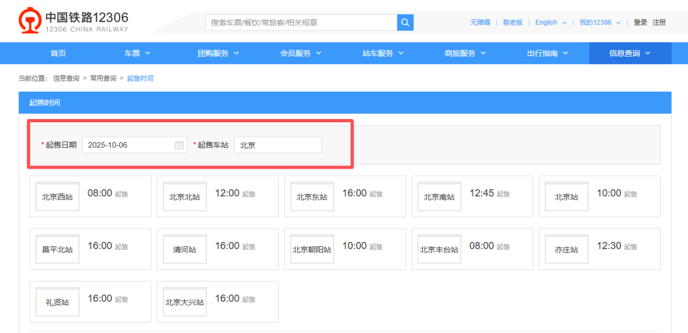This screenshot has height=333, width=688.
Task: Open the calendar icon in date field
Action: pos(179,145)
